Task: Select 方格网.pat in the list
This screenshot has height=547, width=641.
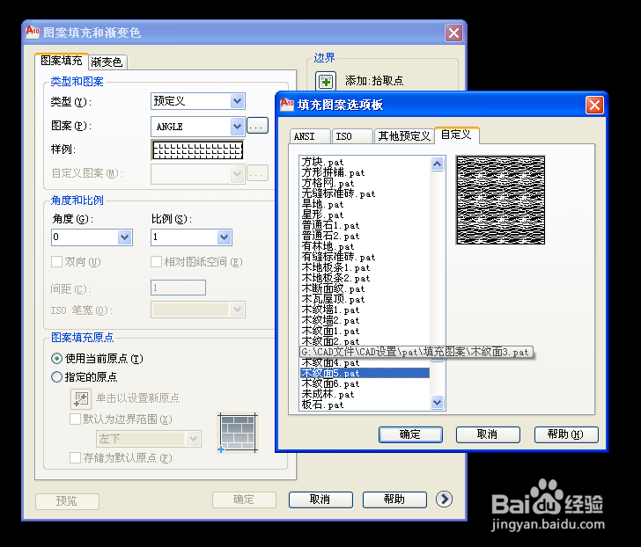Action: (x=328, y=183)
